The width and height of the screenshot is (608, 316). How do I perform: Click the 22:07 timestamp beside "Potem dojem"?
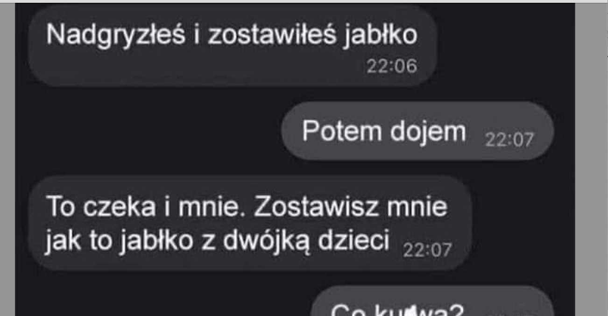point(509,140)
